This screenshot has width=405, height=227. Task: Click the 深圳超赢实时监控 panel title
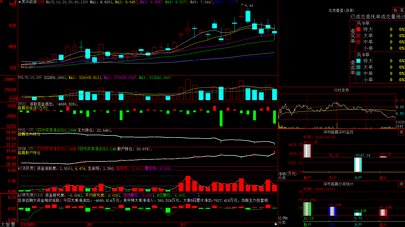click(338, 132)
